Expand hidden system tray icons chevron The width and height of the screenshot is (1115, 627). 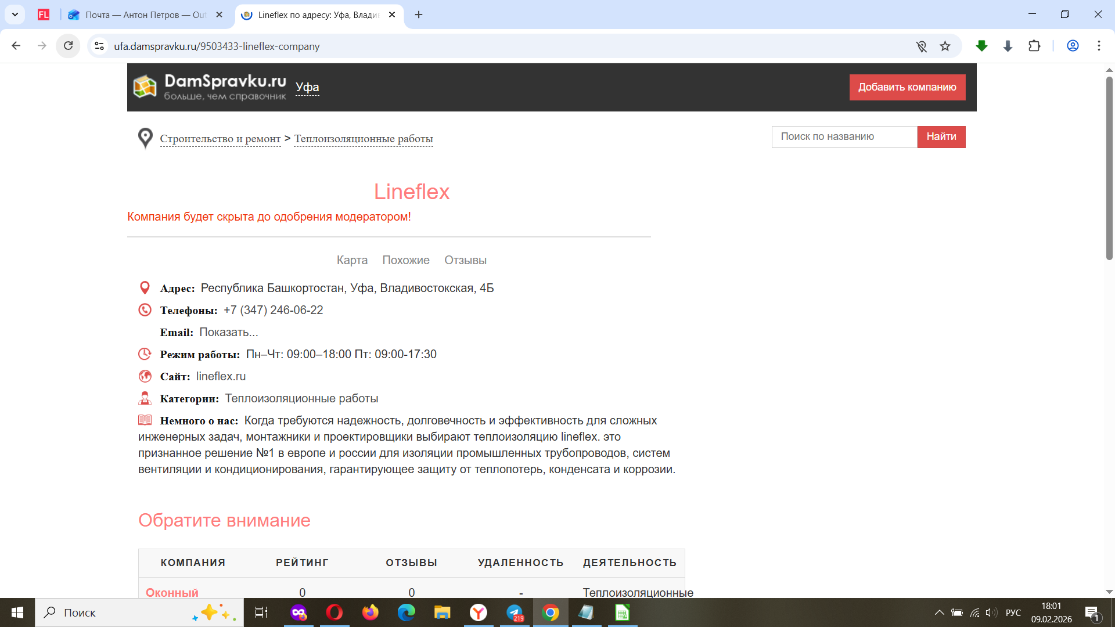(939, 612)
